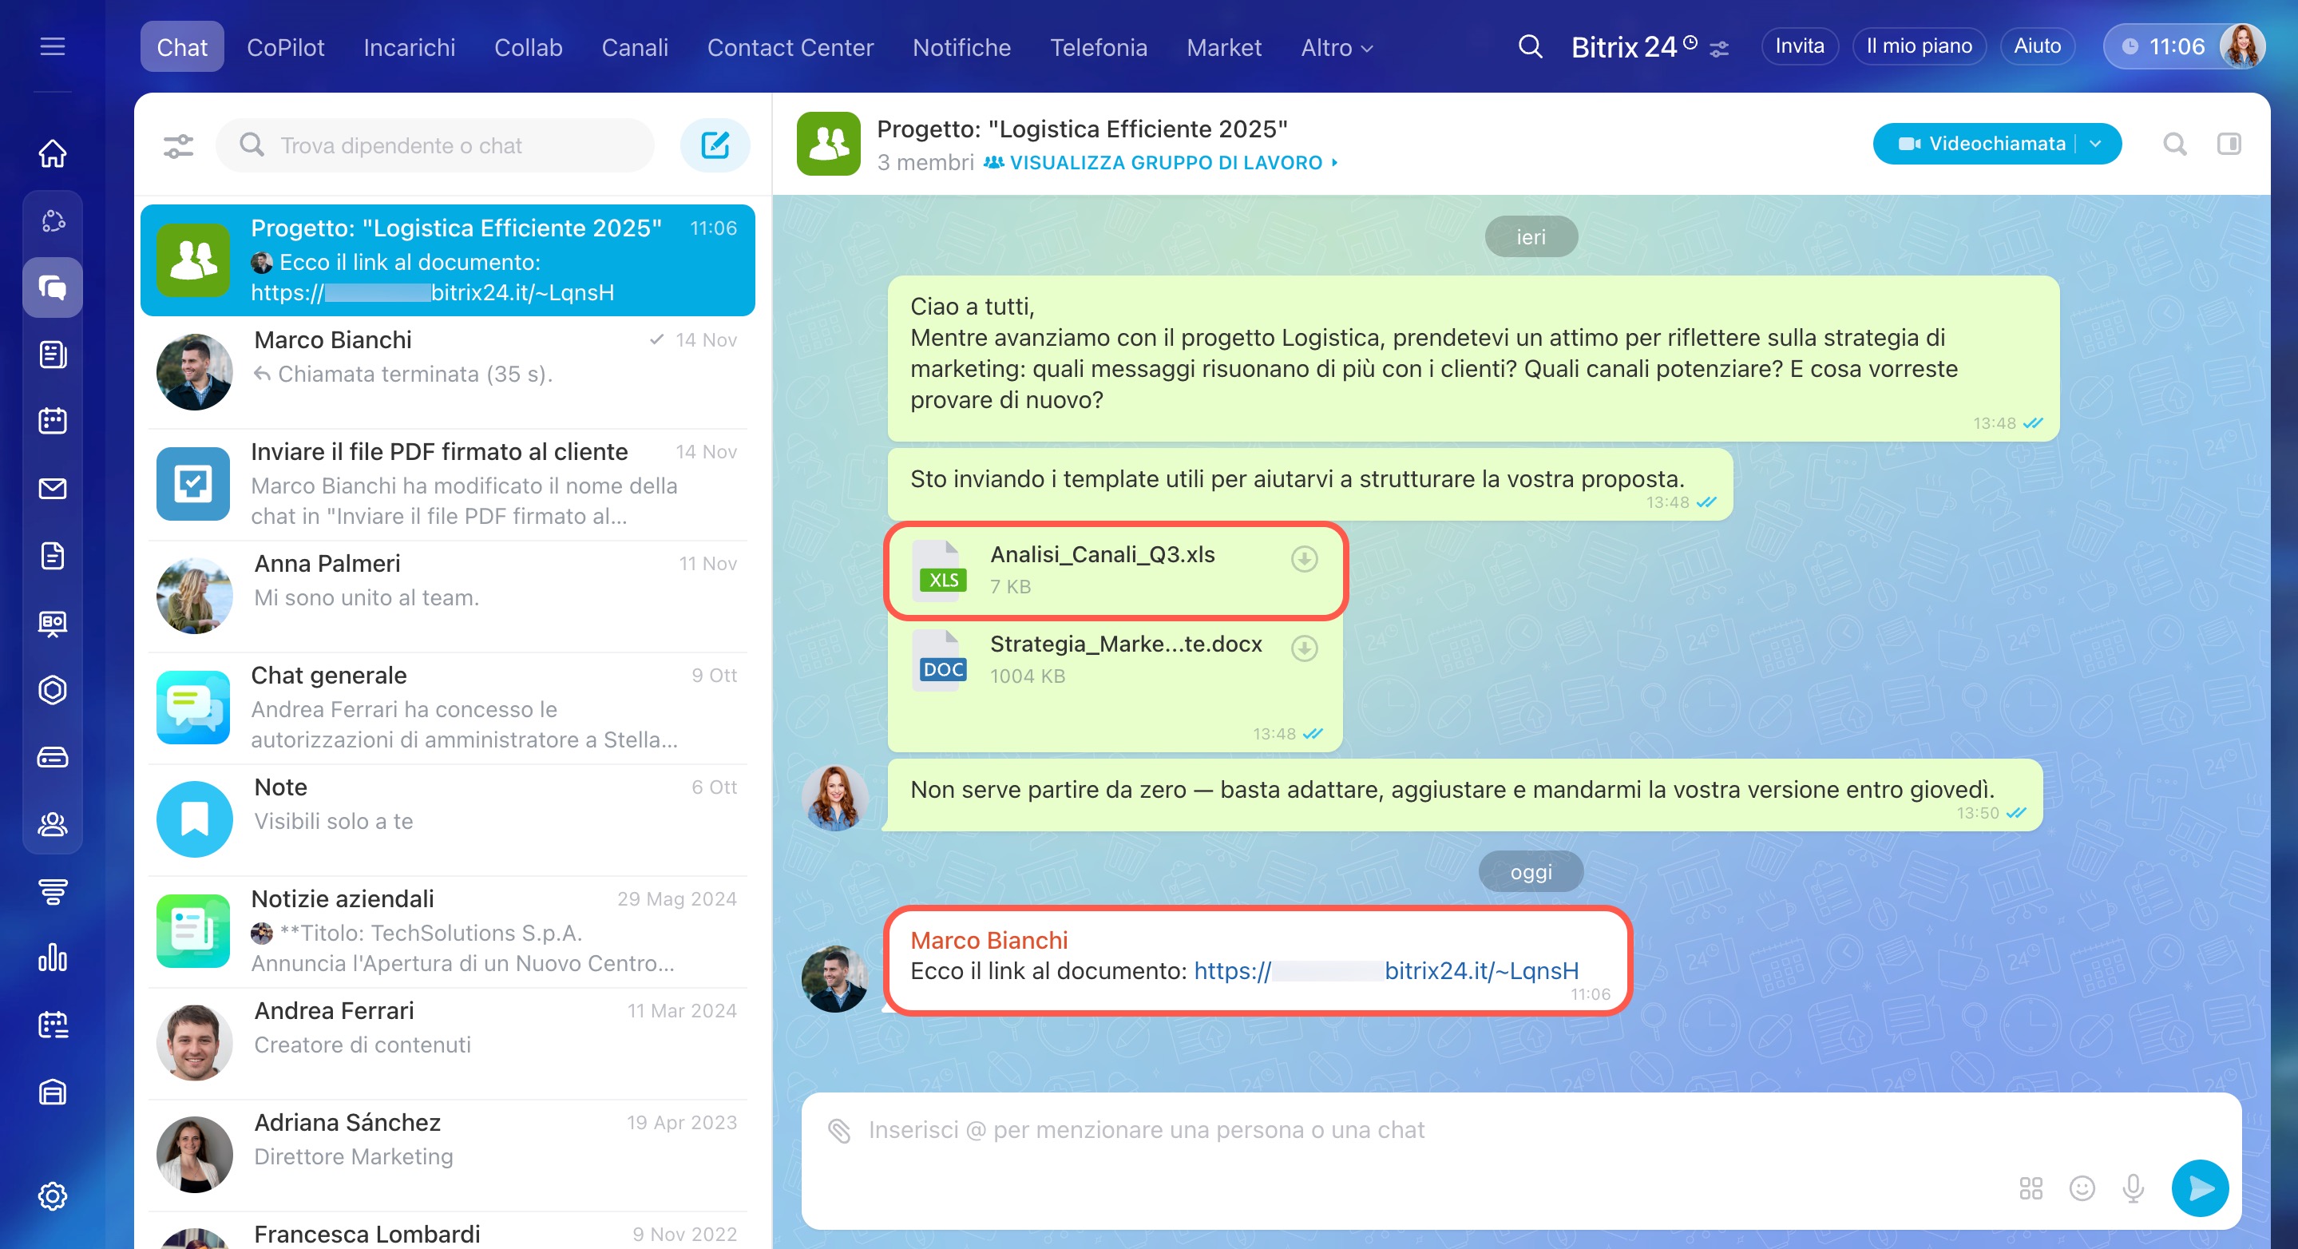
Task: Open the Bitrix24 settings sliders icon
Action: click(x=1719, y=49)
